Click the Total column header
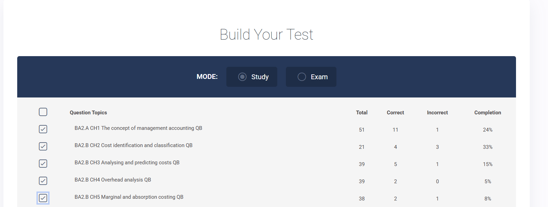 (x=362, y=113)
